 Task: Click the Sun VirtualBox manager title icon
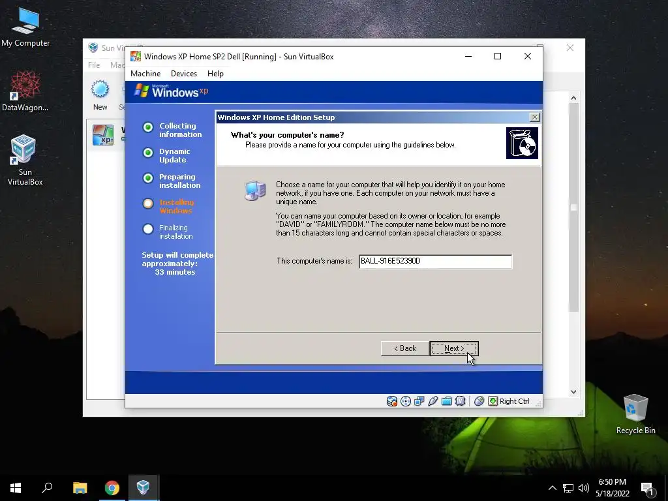(93, 47)
